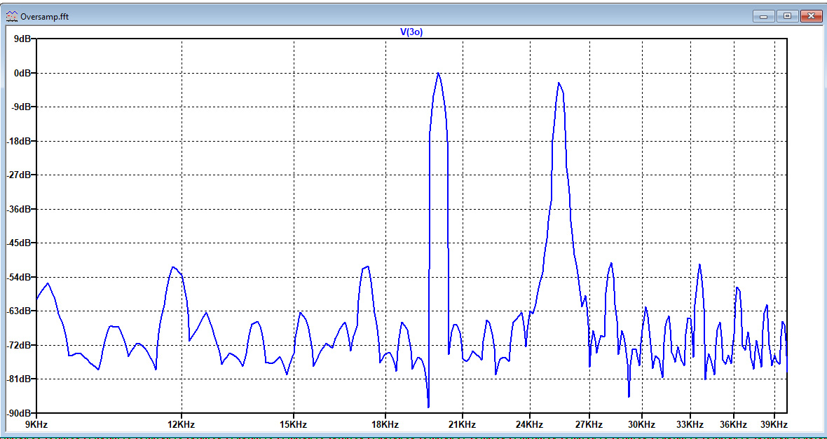Click the 18KHz horizontal axis label

(x=385, y=425)
